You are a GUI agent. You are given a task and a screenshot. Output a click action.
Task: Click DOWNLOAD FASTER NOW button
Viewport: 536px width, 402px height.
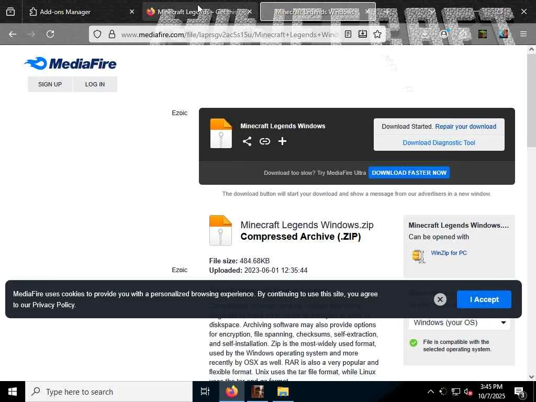409,173
